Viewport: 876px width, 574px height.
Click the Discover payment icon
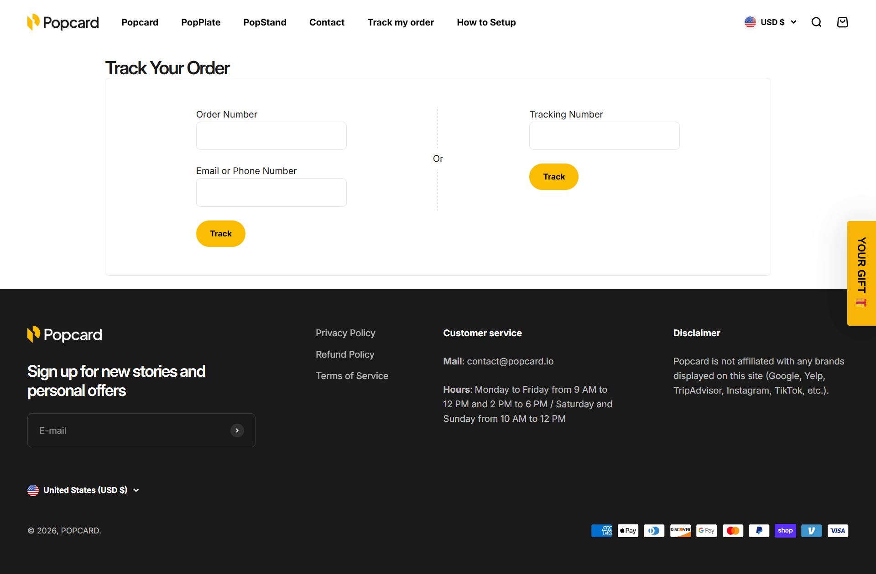click(680, 531)
